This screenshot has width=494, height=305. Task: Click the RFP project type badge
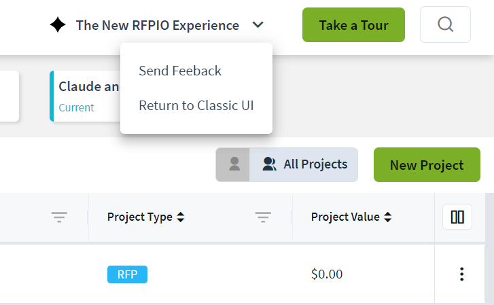click(x=127, y=274)
